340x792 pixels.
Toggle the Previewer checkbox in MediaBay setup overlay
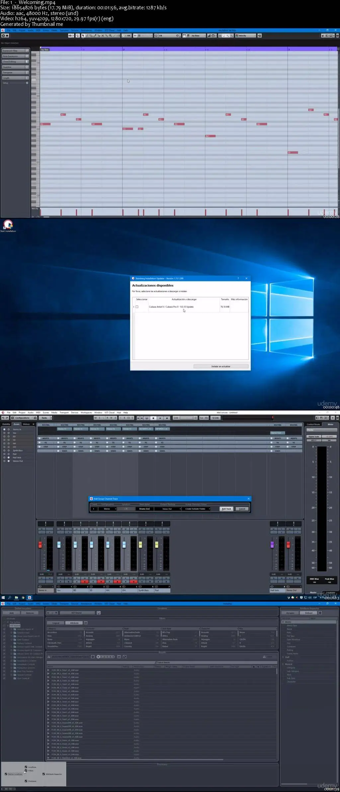click(26, 781)
